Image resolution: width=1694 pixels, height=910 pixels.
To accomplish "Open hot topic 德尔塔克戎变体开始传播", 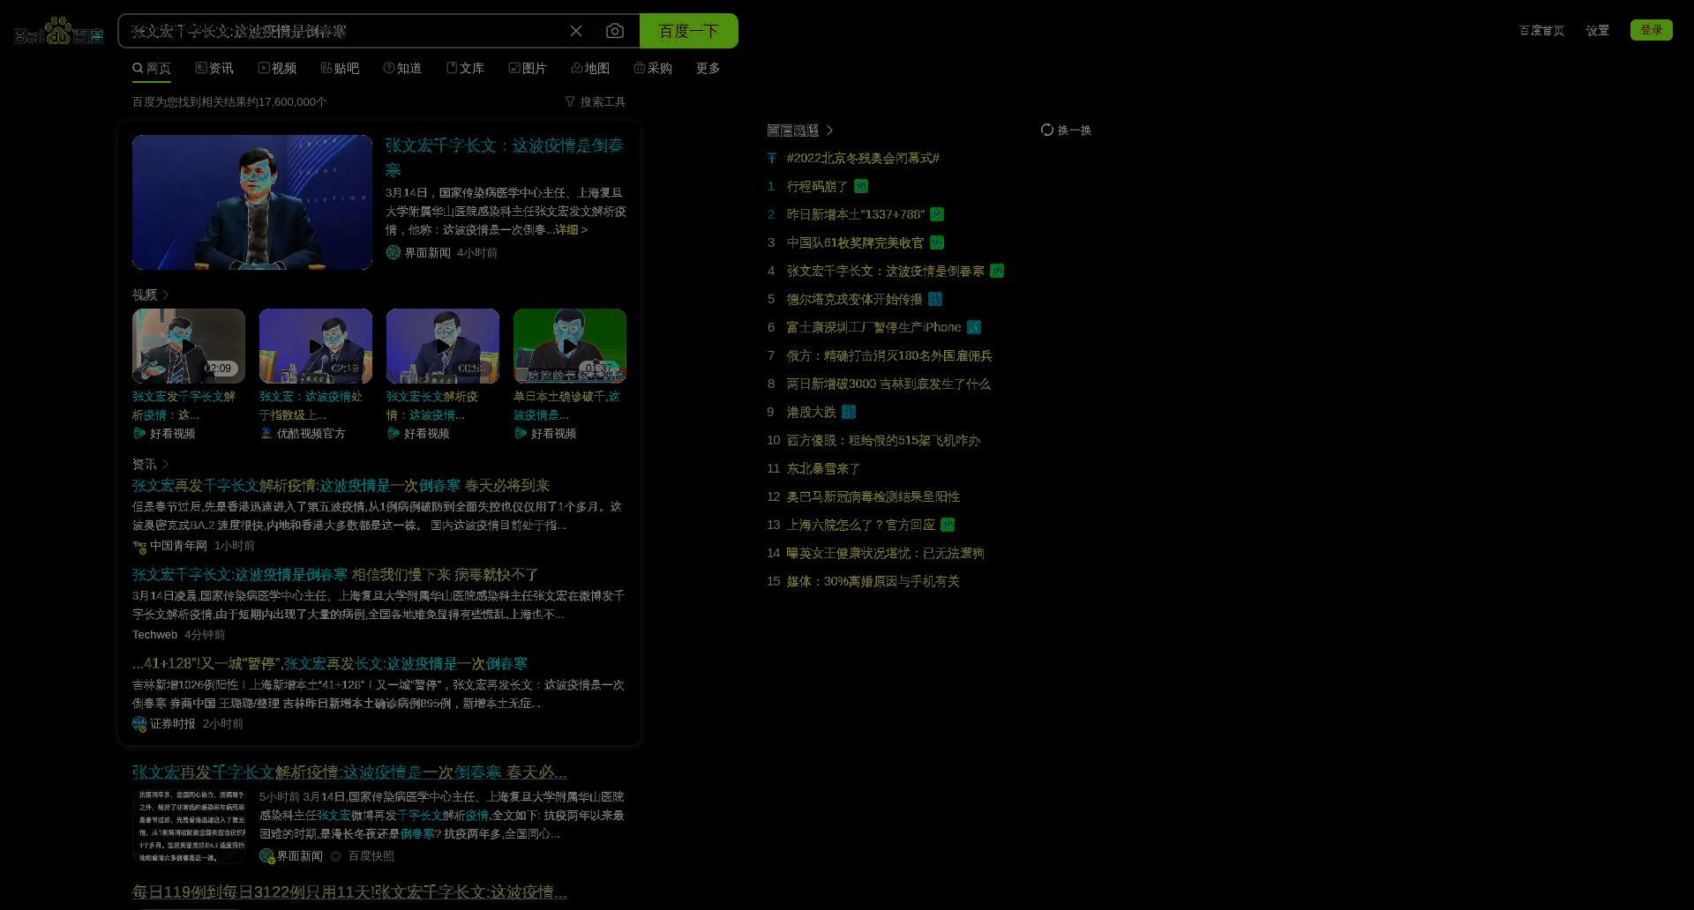I will [x=854, y=299].
